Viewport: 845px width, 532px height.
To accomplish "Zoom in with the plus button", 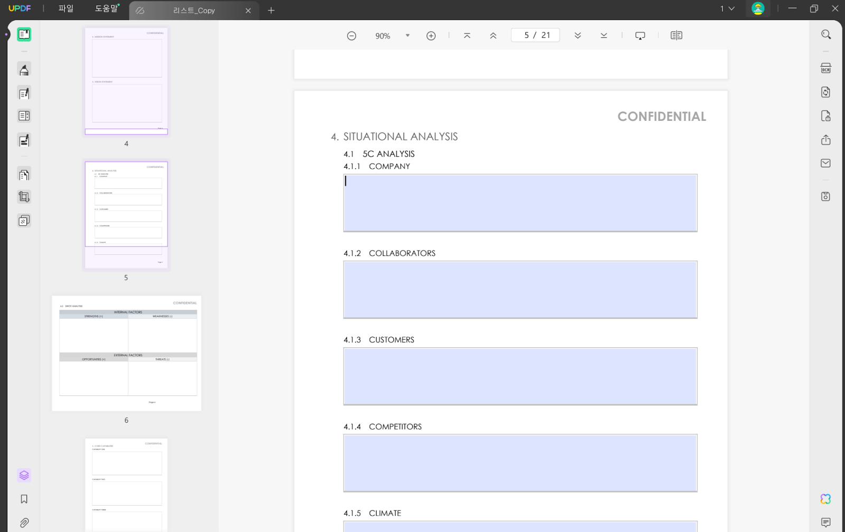I will (x=431, y=36).
